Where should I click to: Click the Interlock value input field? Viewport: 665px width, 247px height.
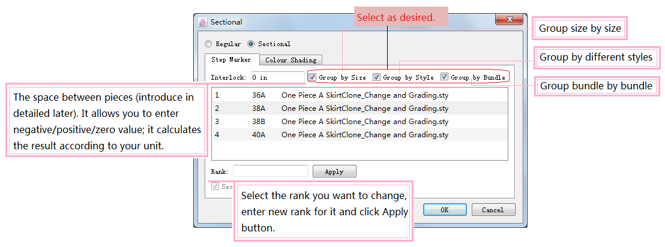coord(277,77)
